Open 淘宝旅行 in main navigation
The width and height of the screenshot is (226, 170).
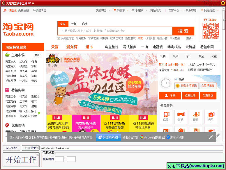(112, 47)
